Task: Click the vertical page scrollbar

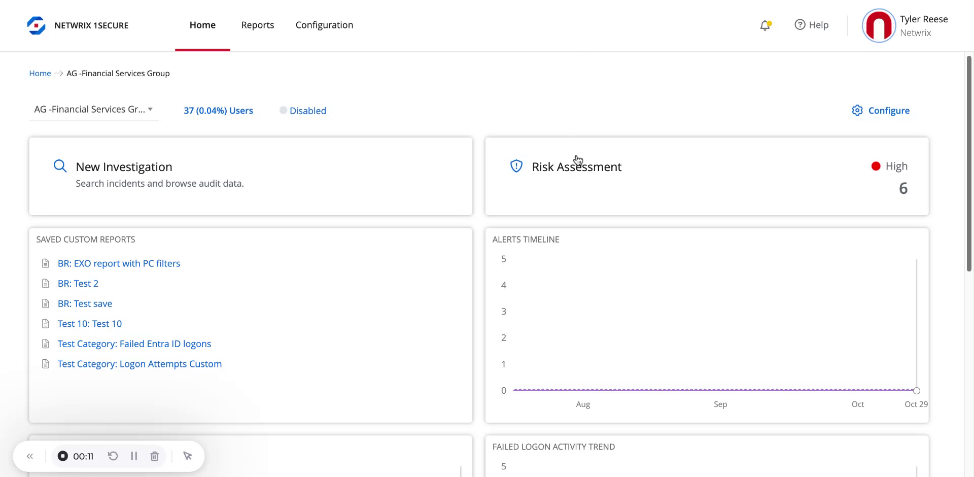Action: (x=969, y=162)
